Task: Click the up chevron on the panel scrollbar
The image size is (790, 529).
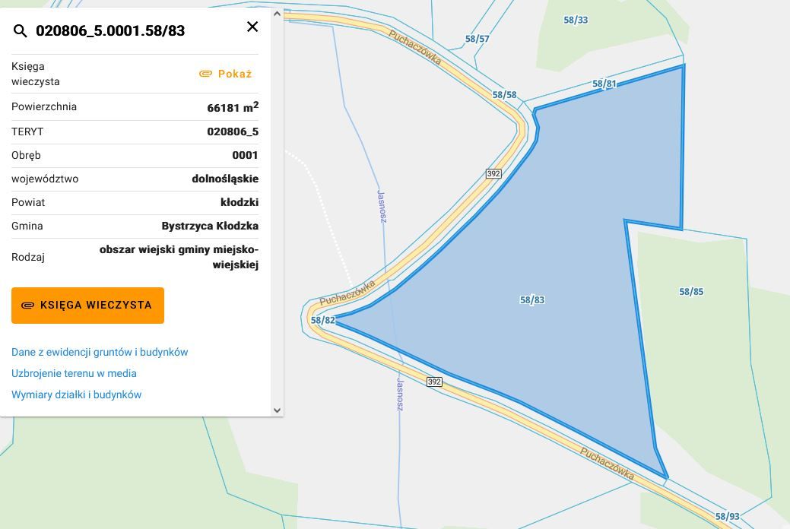Action: pyautogui.click(x=277, y=13)
